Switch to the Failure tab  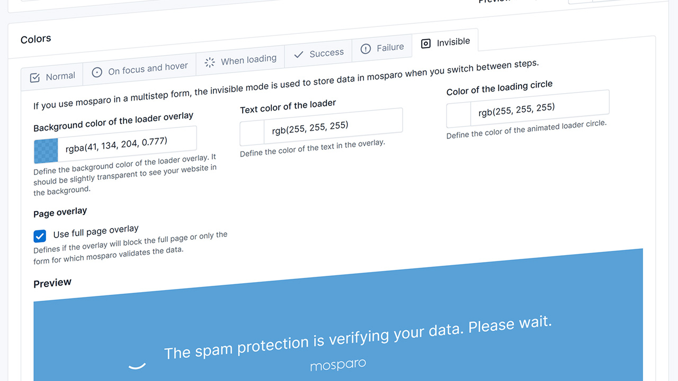click(382, 48)
